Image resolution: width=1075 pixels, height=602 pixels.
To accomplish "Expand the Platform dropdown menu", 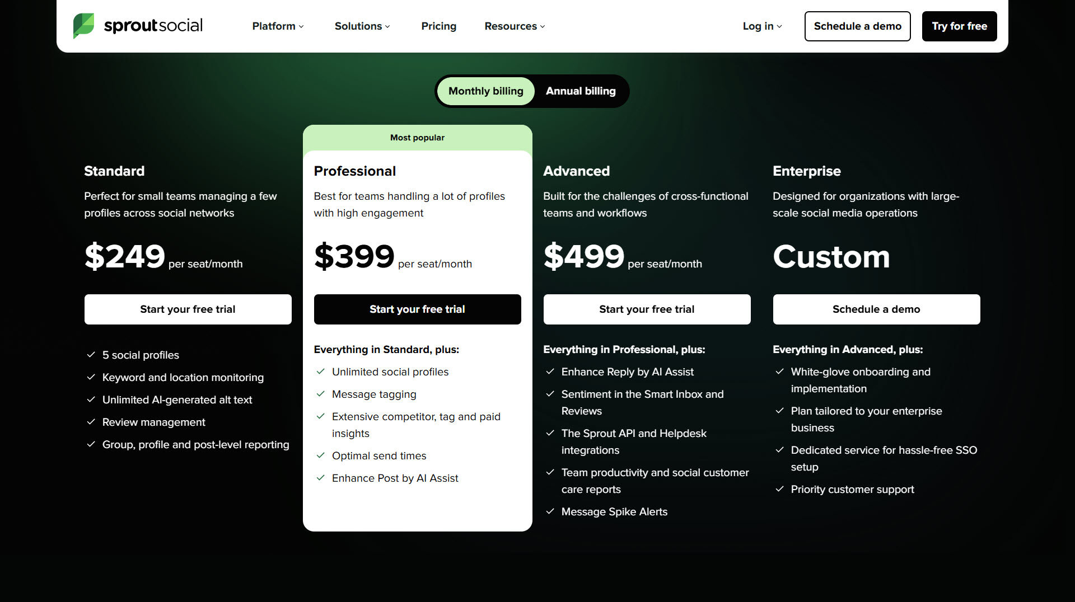I will pos(278,26).
